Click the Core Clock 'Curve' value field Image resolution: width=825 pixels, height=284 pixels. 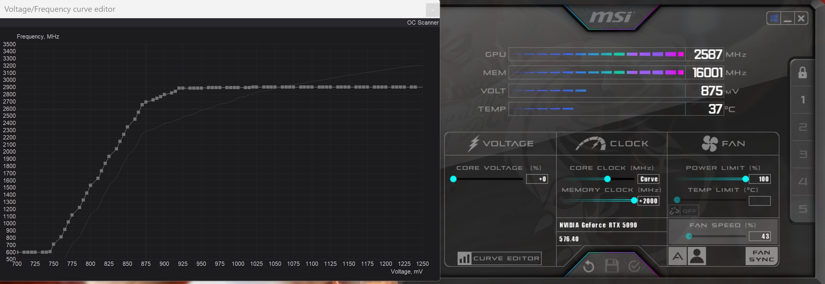[649, 179]
